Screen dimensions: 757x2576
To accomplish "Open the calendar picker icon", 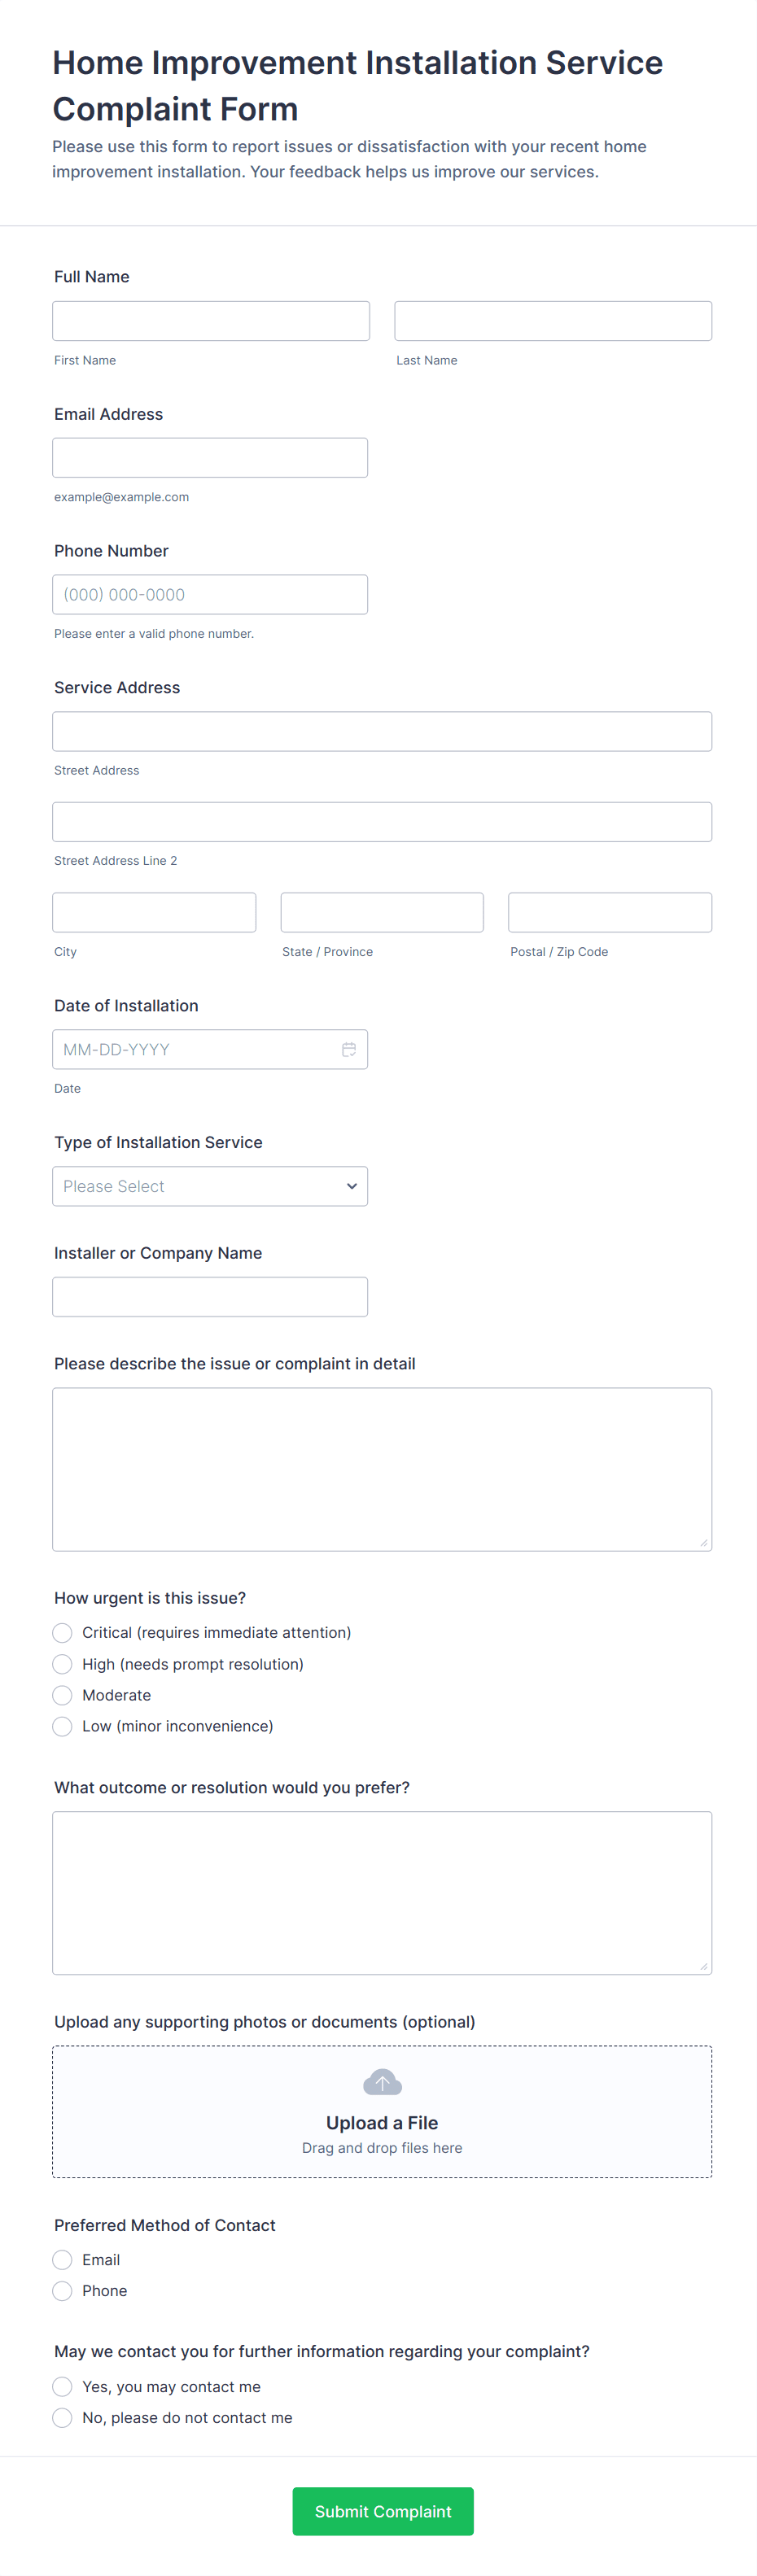I will pyautogui.click(x=349, y=1049).
